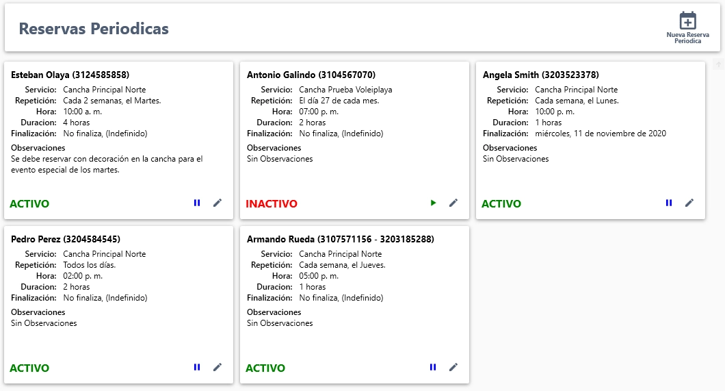Pause Esteban Olaya's active reservation
The width and height of the screenshot is (725, 391).
[x=197, y=203]
